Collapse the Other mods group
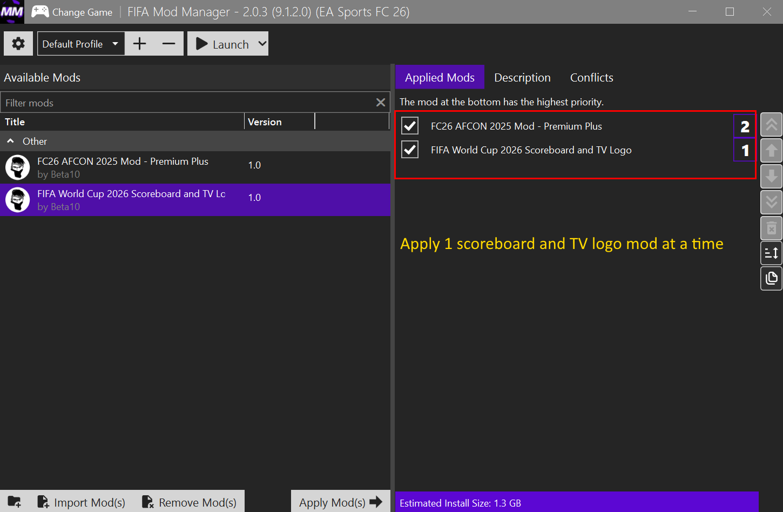This screenshot has width=783, height=512. [x=10, y=141]
